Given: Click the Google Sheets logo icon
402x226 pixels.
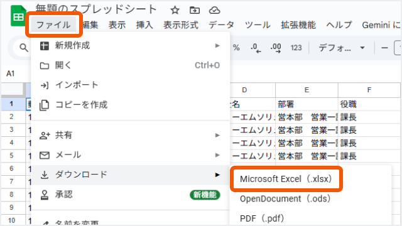Looking at the screenshot, I should coord(18,16).
